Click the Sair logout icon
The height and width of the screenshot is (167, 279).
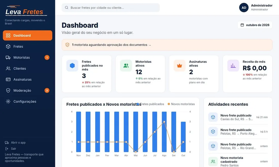[7, 149]
